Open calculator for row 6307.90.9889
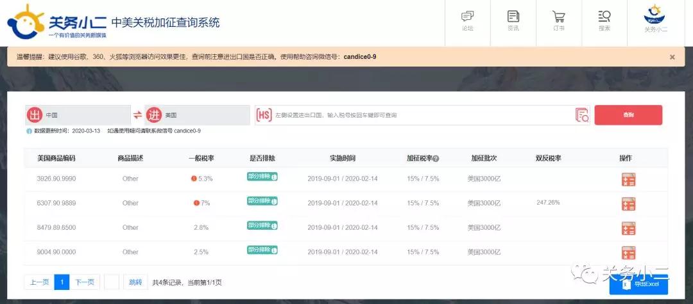 point(628,204)
